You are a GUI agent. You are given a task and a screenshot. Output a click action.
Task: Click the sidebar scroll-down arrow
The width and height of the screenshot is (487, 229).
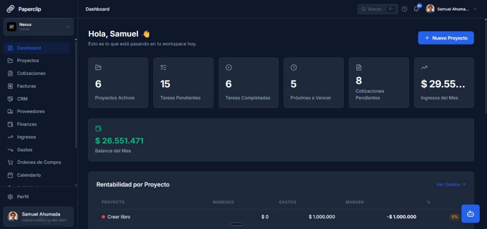pyautogui.click(x=76, y=185)
